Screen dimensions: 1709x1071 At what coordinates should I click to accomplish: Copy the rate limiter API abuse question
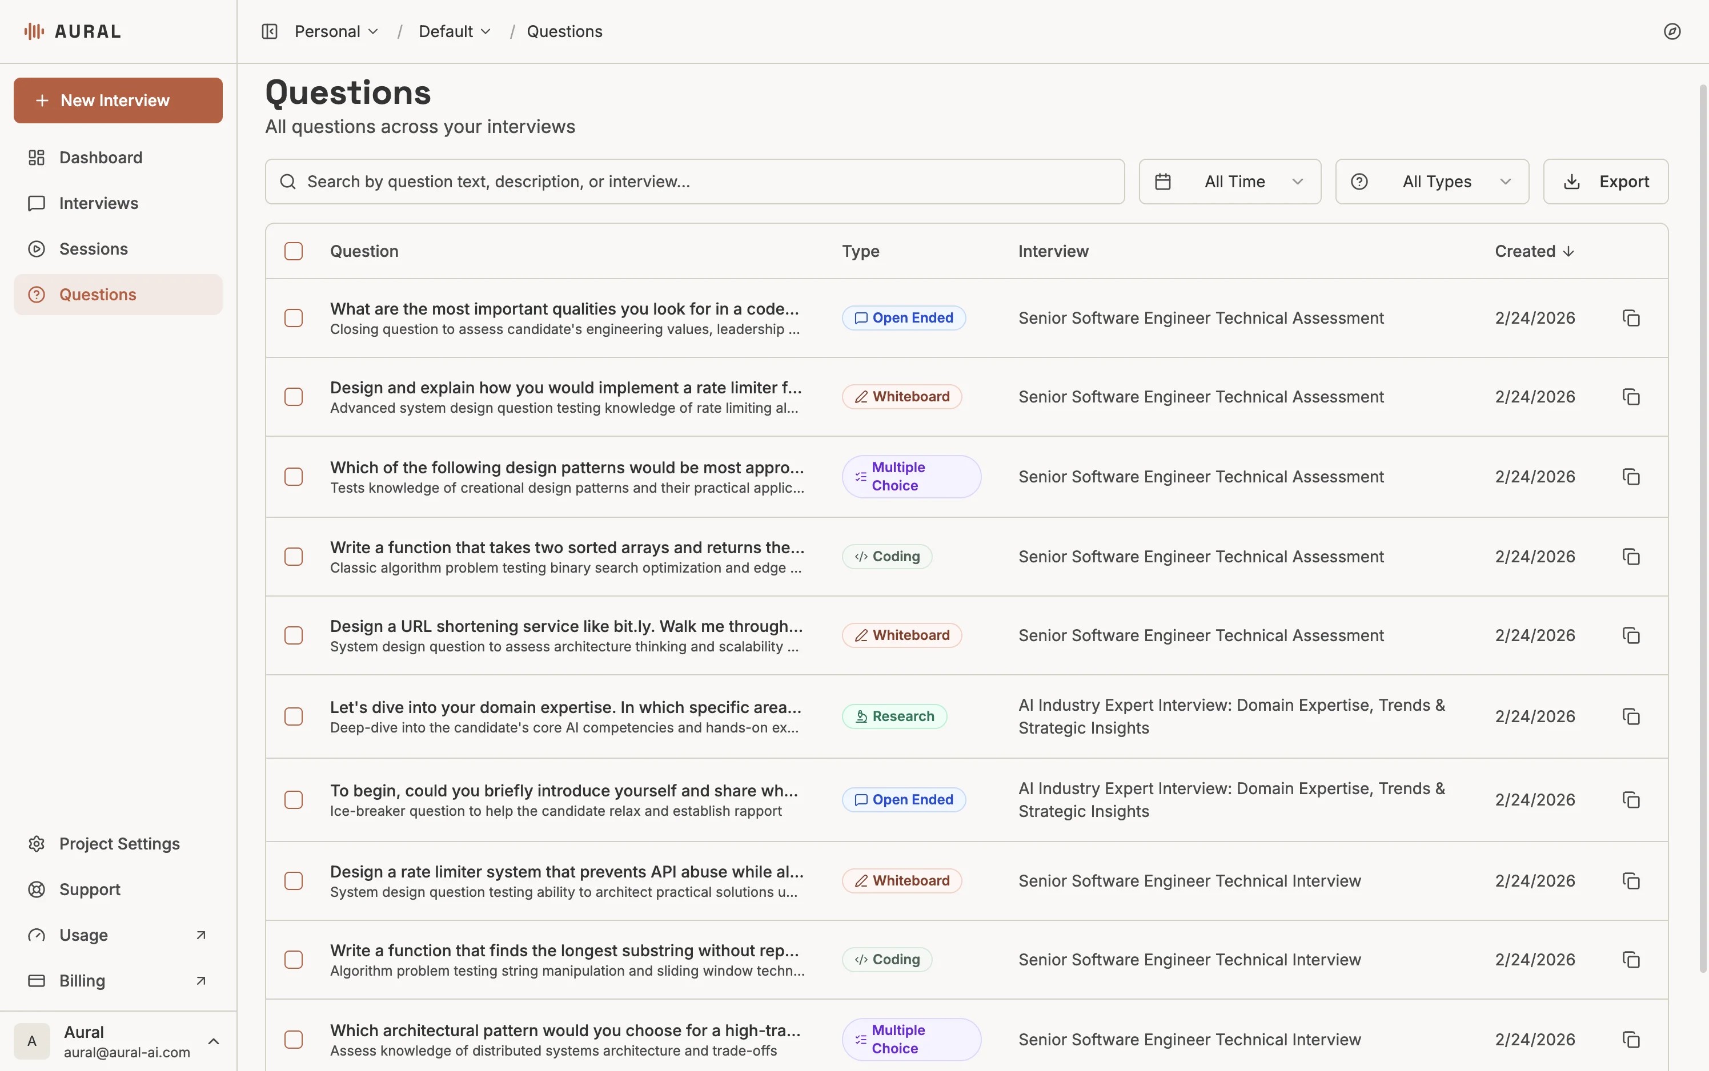click(x=1631, y=880)
